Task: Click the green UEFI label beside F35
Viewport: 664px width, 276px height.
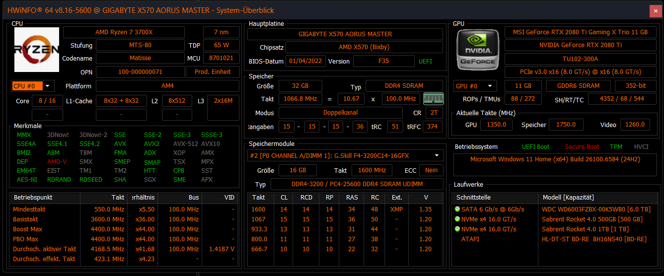Action: pyautogui.click(x=425, y=61)
